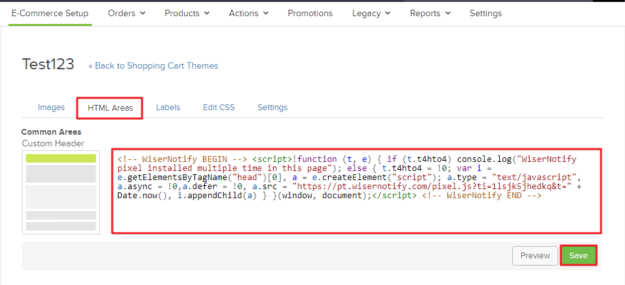Screen dimensions: 625x285
Task: Expand the Orders dropdown menu
Action: click(x=126, y=13)
